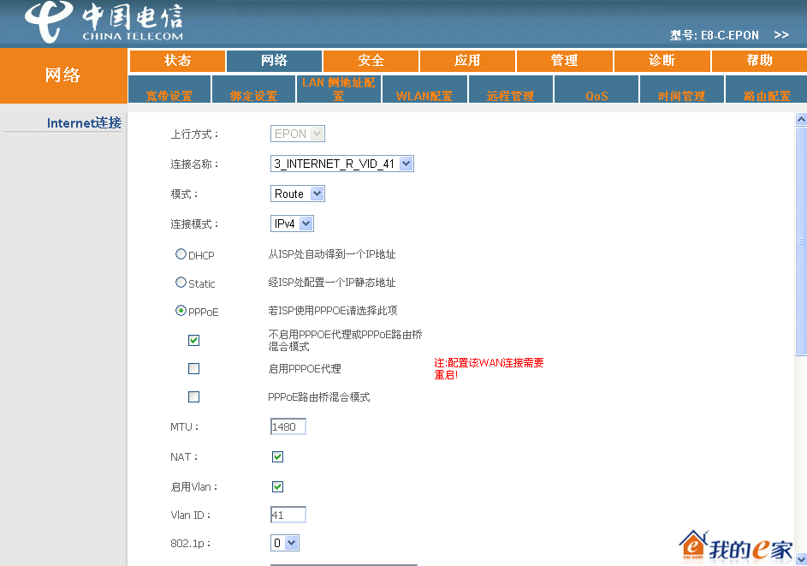Select the DHCP radio button
This screenshot has height=566, width=807.
pos(181,254)
